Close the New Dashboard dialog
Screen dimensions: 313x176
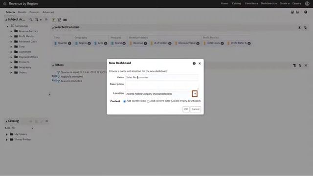click(x=200, y=64)
